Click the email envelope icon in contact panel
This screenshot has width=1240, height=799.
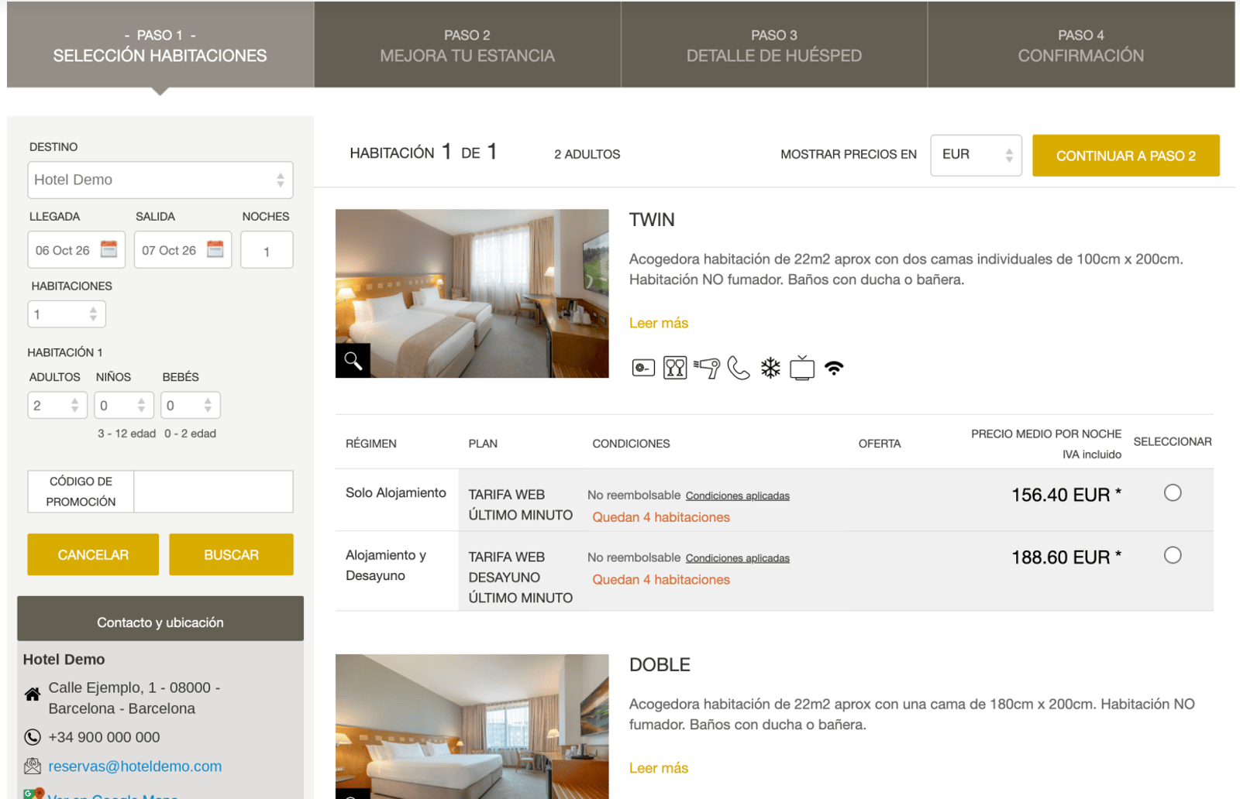(x=33, y=766)
